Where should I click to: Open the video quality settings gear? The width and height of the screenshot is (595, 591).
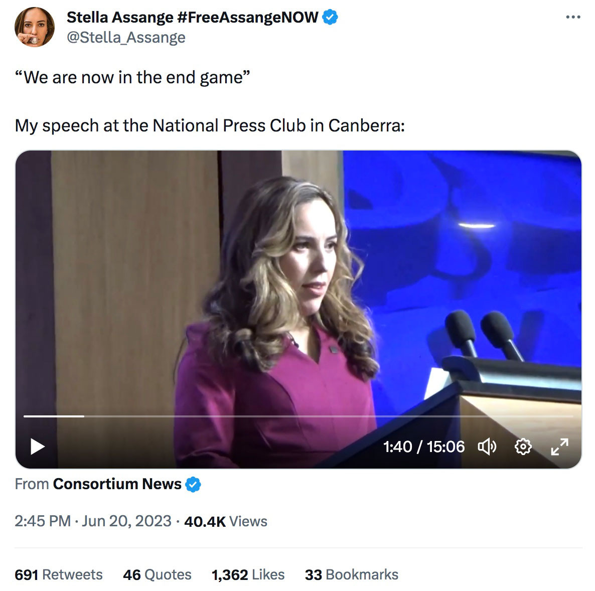pyautogui.click(x=523, y=447)
